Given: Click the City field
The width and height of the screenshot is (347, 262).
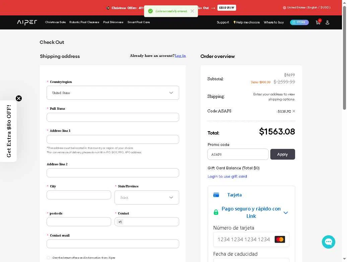Looking at the screenshot, I should (x=79, y=195).
